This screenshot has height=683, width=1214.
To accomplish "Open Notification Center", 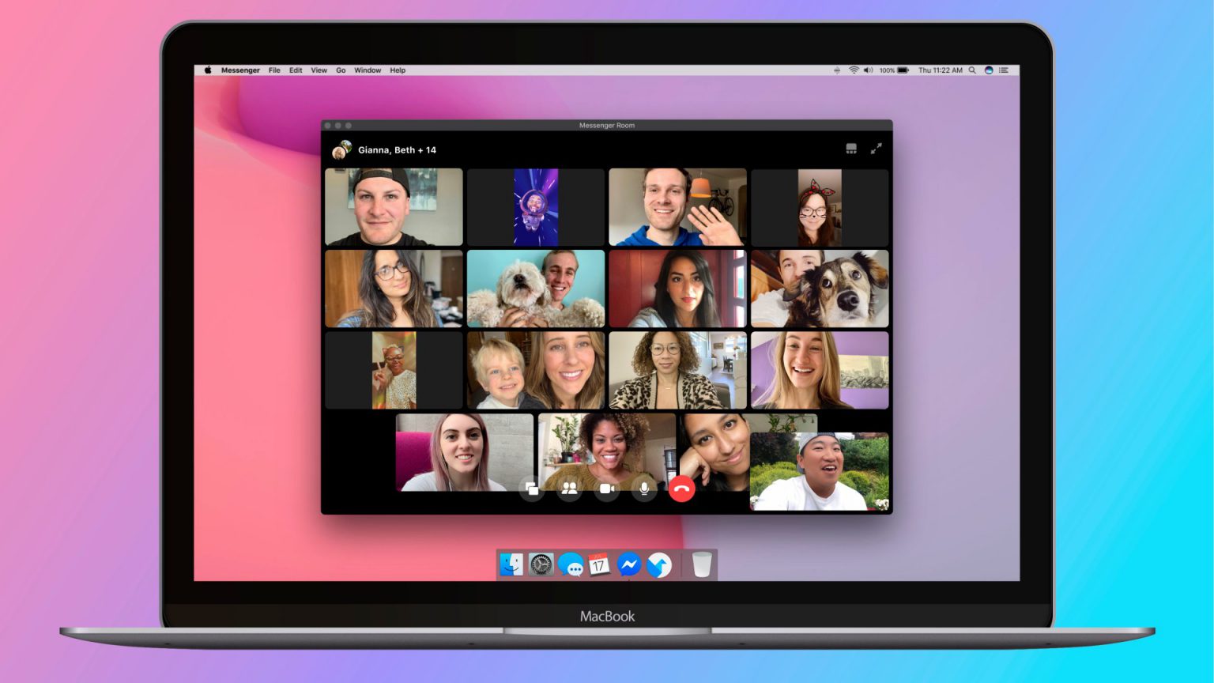I will pyautogui.click(x=1003, y=70).
